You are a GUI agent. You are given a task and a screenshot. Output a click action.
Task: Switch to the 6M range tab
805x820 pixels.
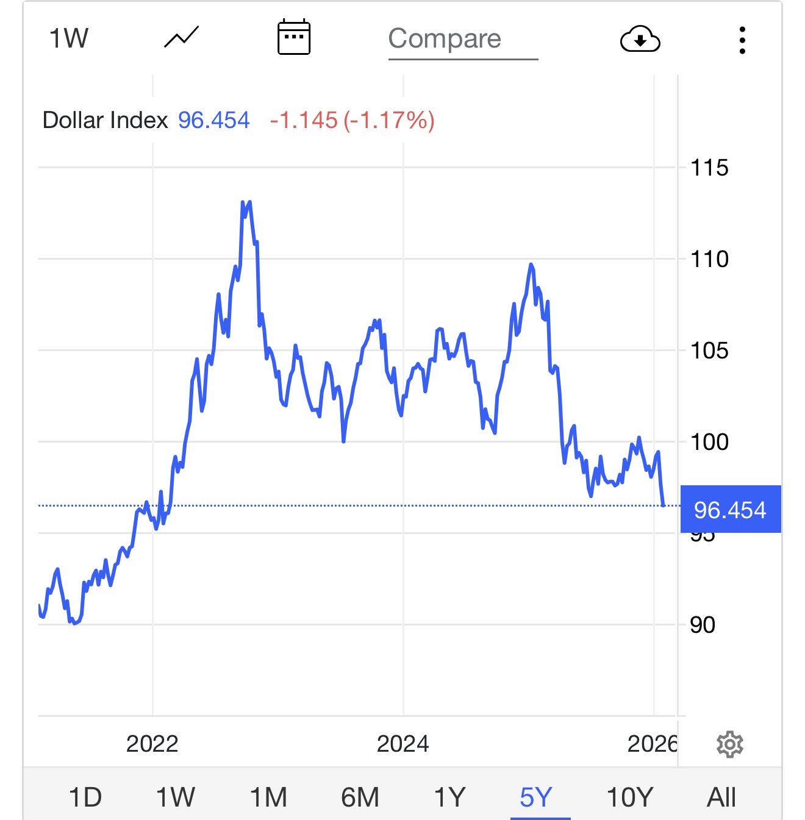tap(360, 797)
